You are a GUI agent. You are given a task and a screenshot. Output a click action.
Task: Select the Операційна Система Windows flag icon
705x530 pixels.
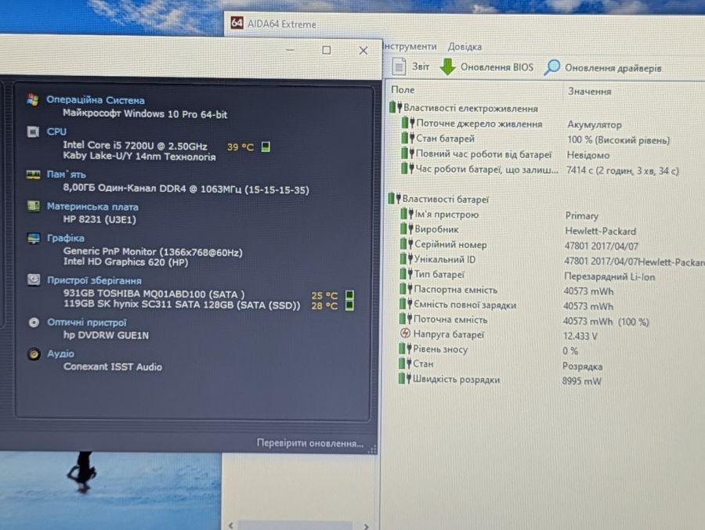tap(33, 99)
